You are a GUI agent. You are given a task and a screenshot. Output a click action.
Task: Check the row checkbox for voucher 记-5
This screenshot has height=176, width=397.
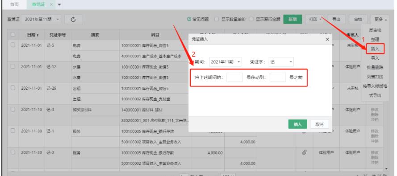(x=13, y=45)
